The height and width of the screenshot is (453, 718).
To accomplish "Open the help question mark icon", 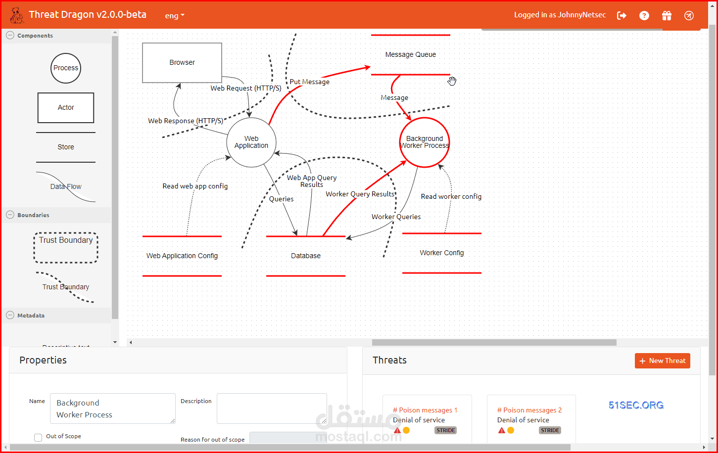I will pos(644,15).
